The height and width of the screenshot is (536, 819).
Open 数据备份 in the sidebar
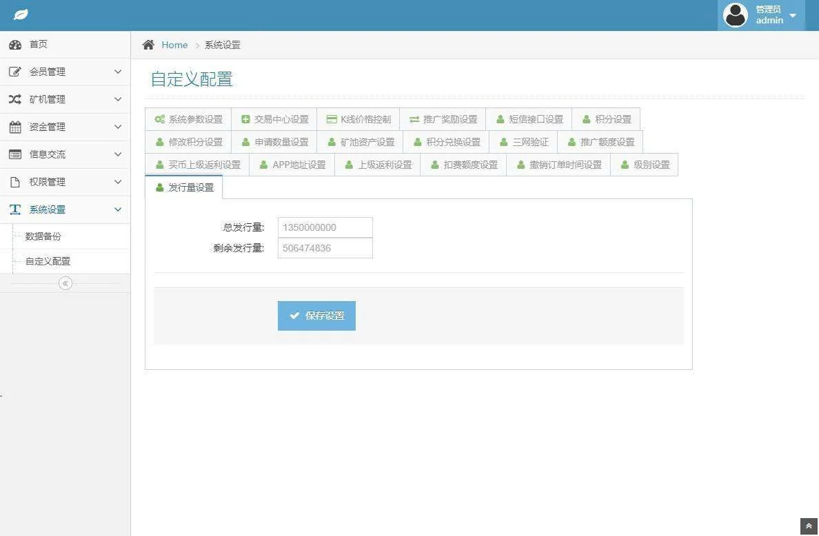click(x=43, y=236)
